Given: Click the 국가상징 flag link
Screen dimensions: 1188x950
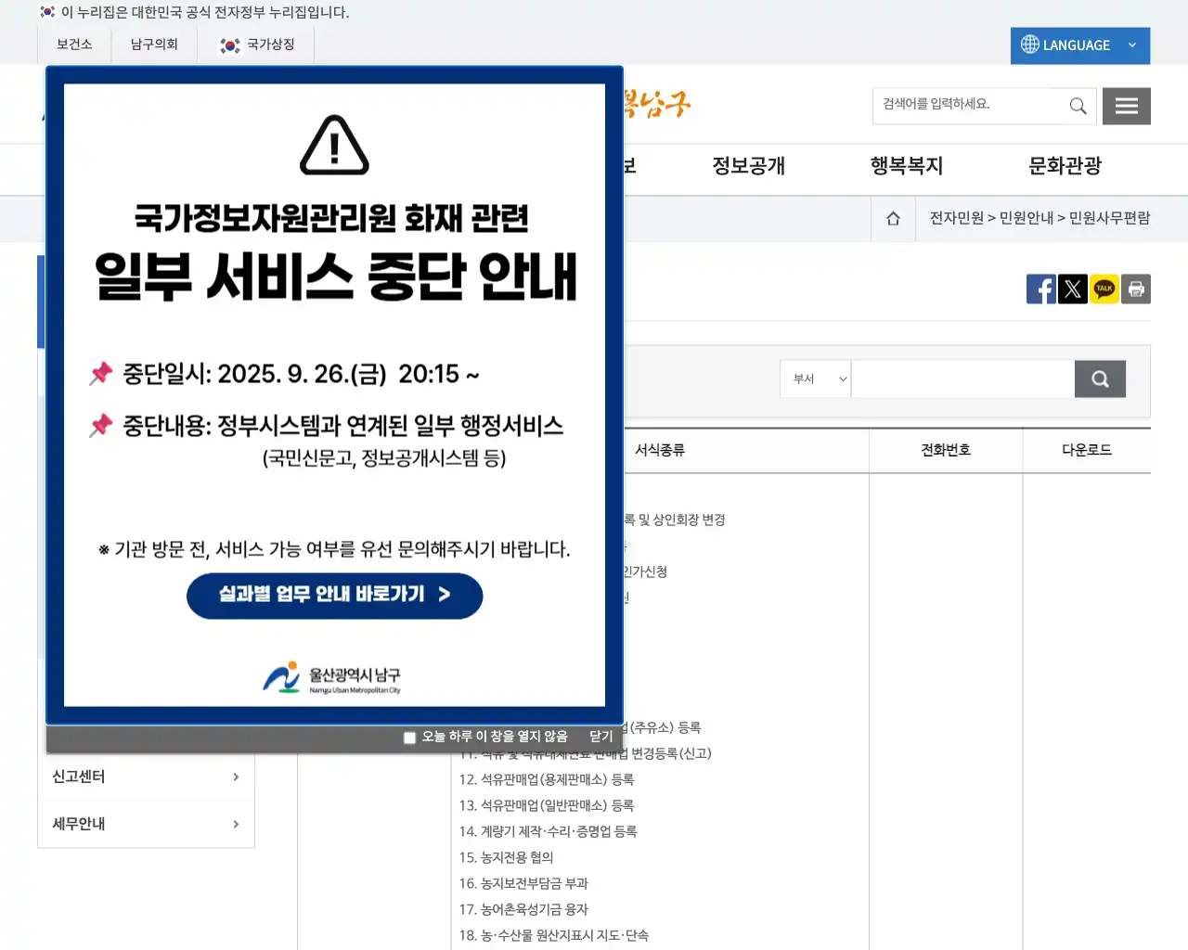Looking at the screenshot, I should click(x=257, y=45).
